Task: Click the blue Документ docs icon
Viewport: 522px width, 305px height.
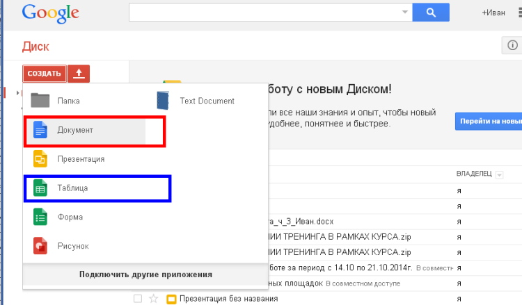Action: (x=40, y=130)
